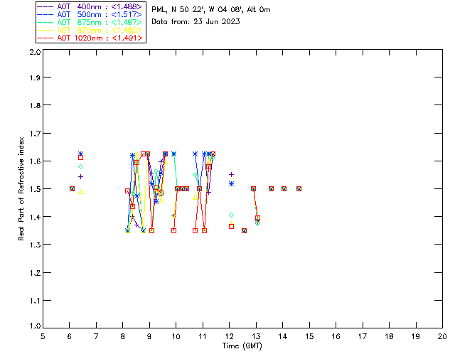Select the legend entry AOT 870nm <1.480>
455x364 pixels.
pyautogui.click(x=91, y=30)
